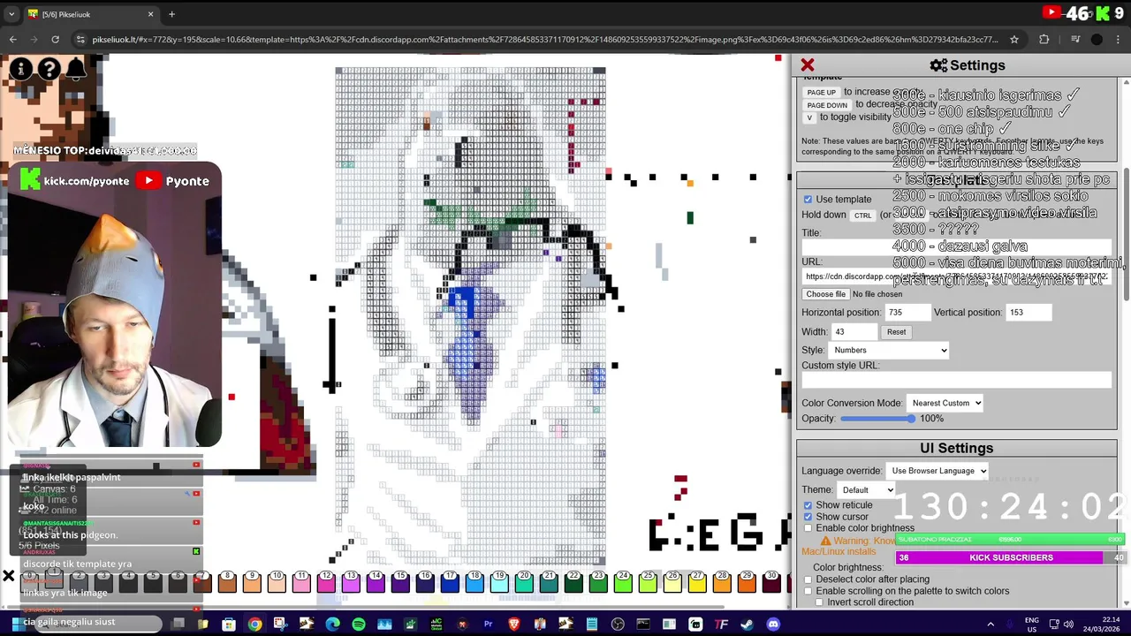Click the CTRL key label button
This screenshot has width=1131, height=636.
(x=862, y=216)
